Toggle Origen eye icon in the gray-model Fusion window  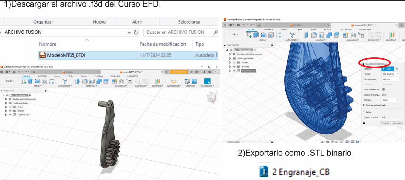(x=10, y=107)
